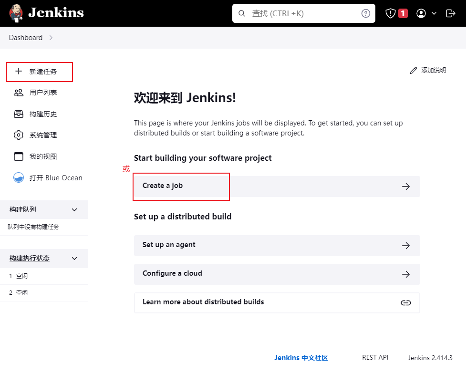Click the arrow on Configure a cloud row
This screenshot has height=373, width=466.
pos(406,274)
